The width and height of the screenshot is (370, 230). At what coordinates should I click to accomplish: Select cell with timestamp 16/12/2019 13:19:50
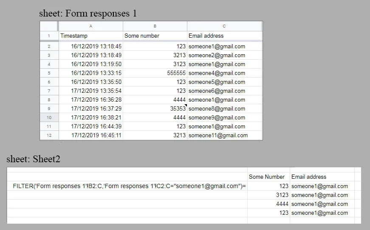[91, 64]
